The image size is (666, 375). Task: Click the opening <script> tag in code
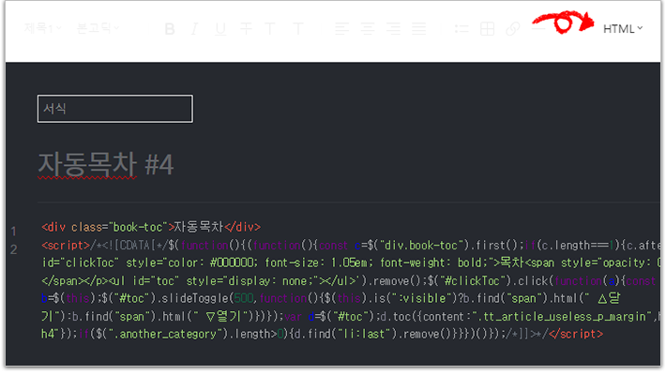pyautogui.click(x=66, y=245)
